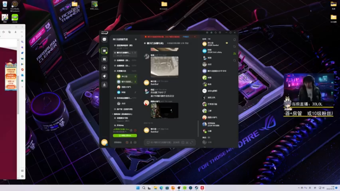The image size is (340, 191).
Task: Open own user avatar at KOOK sidebar bottom
Action: (104, 142)
